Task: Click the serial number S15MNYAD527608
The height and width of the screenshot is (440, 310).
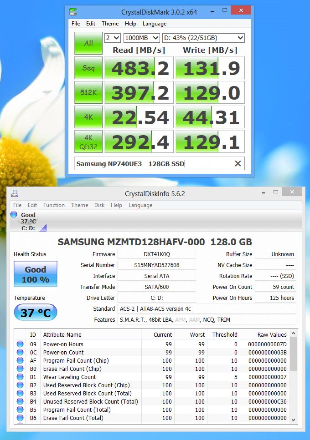Action: [157, 265]
